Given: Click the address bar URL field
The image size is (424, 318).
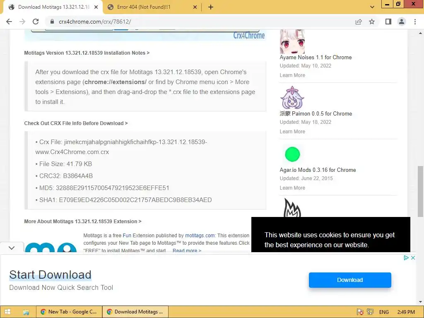Looking at the screenshot, I should click(x=200, y=22).
